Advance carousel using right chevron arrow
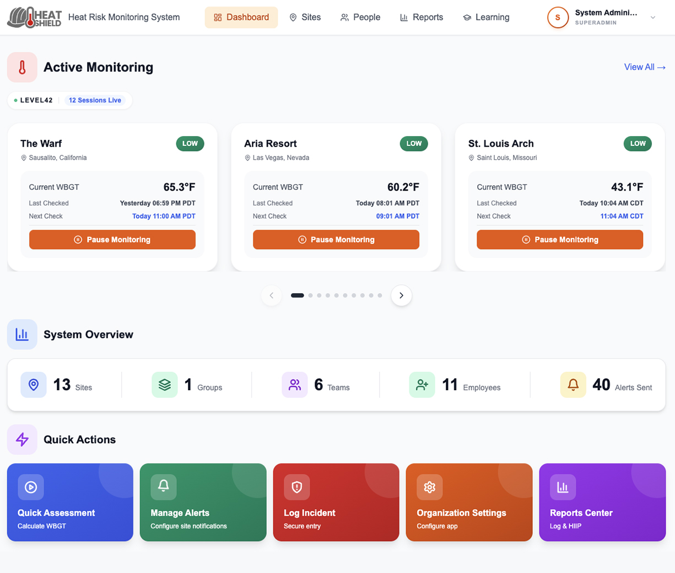The width and height of the screenshot is (675, 573). coord(401,295)
